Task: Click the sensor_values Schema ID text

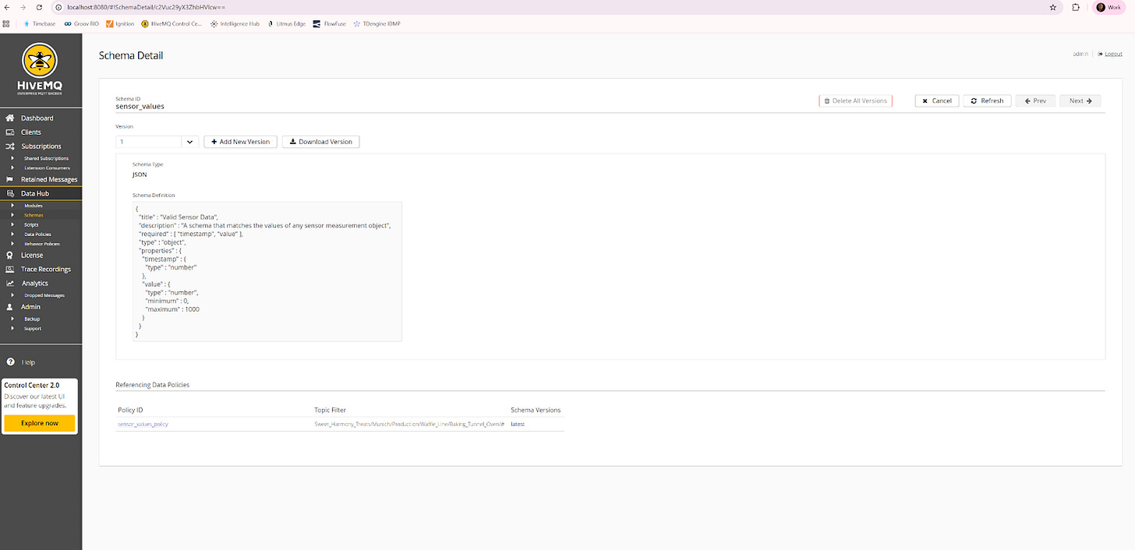Action: coord(140,106)
